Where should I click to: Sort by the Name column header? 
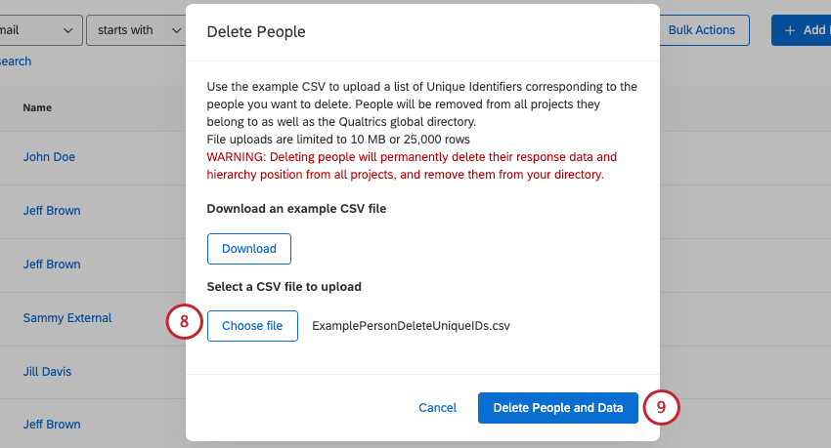pyautogui.click(x=37, y=107)
